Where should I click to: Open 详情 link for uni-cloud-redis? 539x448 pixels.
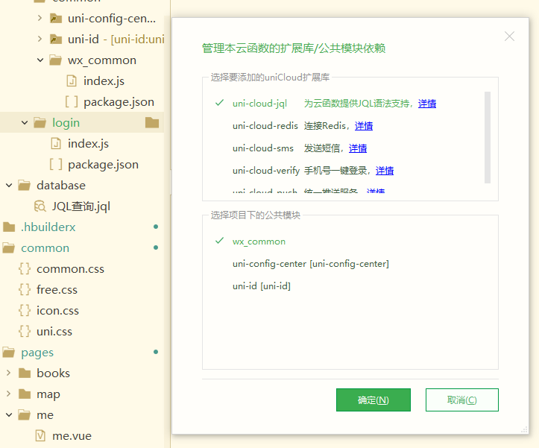[364, 126]
